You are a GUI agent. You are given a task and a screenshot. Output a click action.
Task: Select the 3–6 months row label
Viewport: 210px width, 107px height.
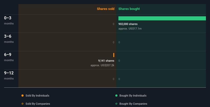(9, 39)
